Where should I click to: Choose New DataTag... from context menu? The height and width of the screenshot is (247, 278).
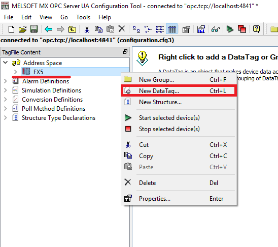[179, 91]
